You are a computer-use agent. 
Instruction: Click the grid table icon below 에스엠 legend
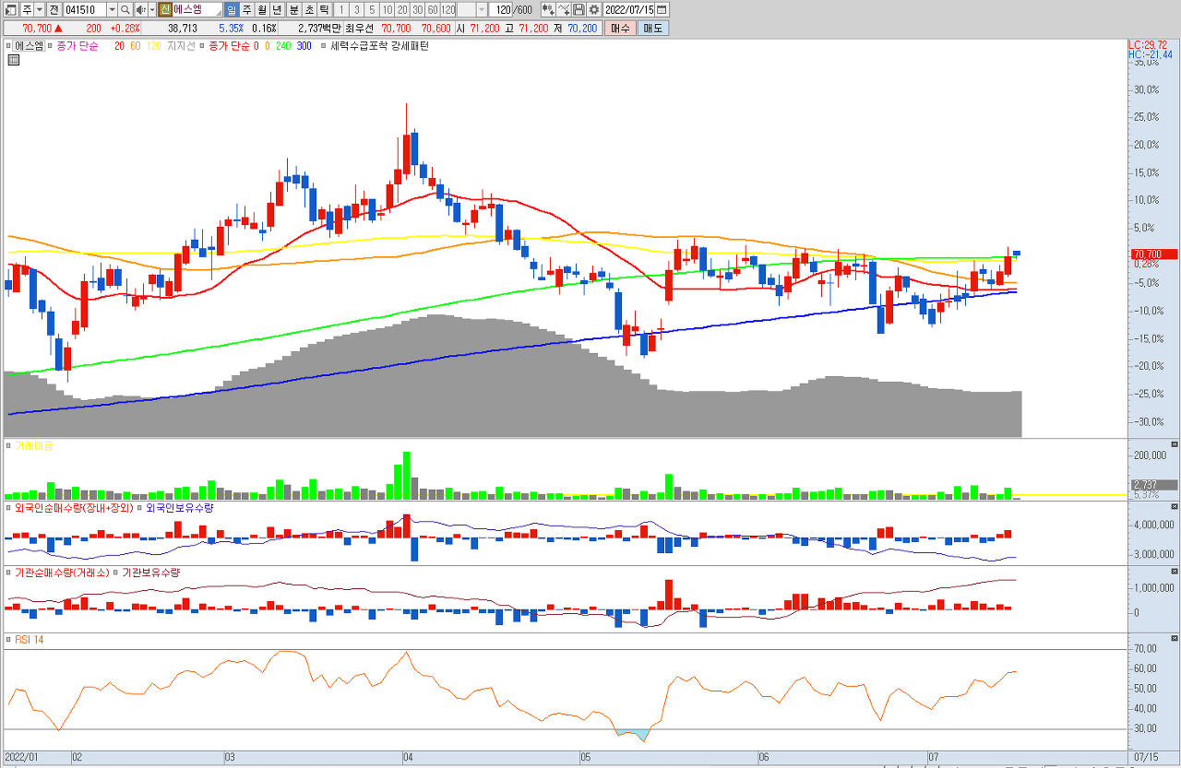(x=14, y=60)
